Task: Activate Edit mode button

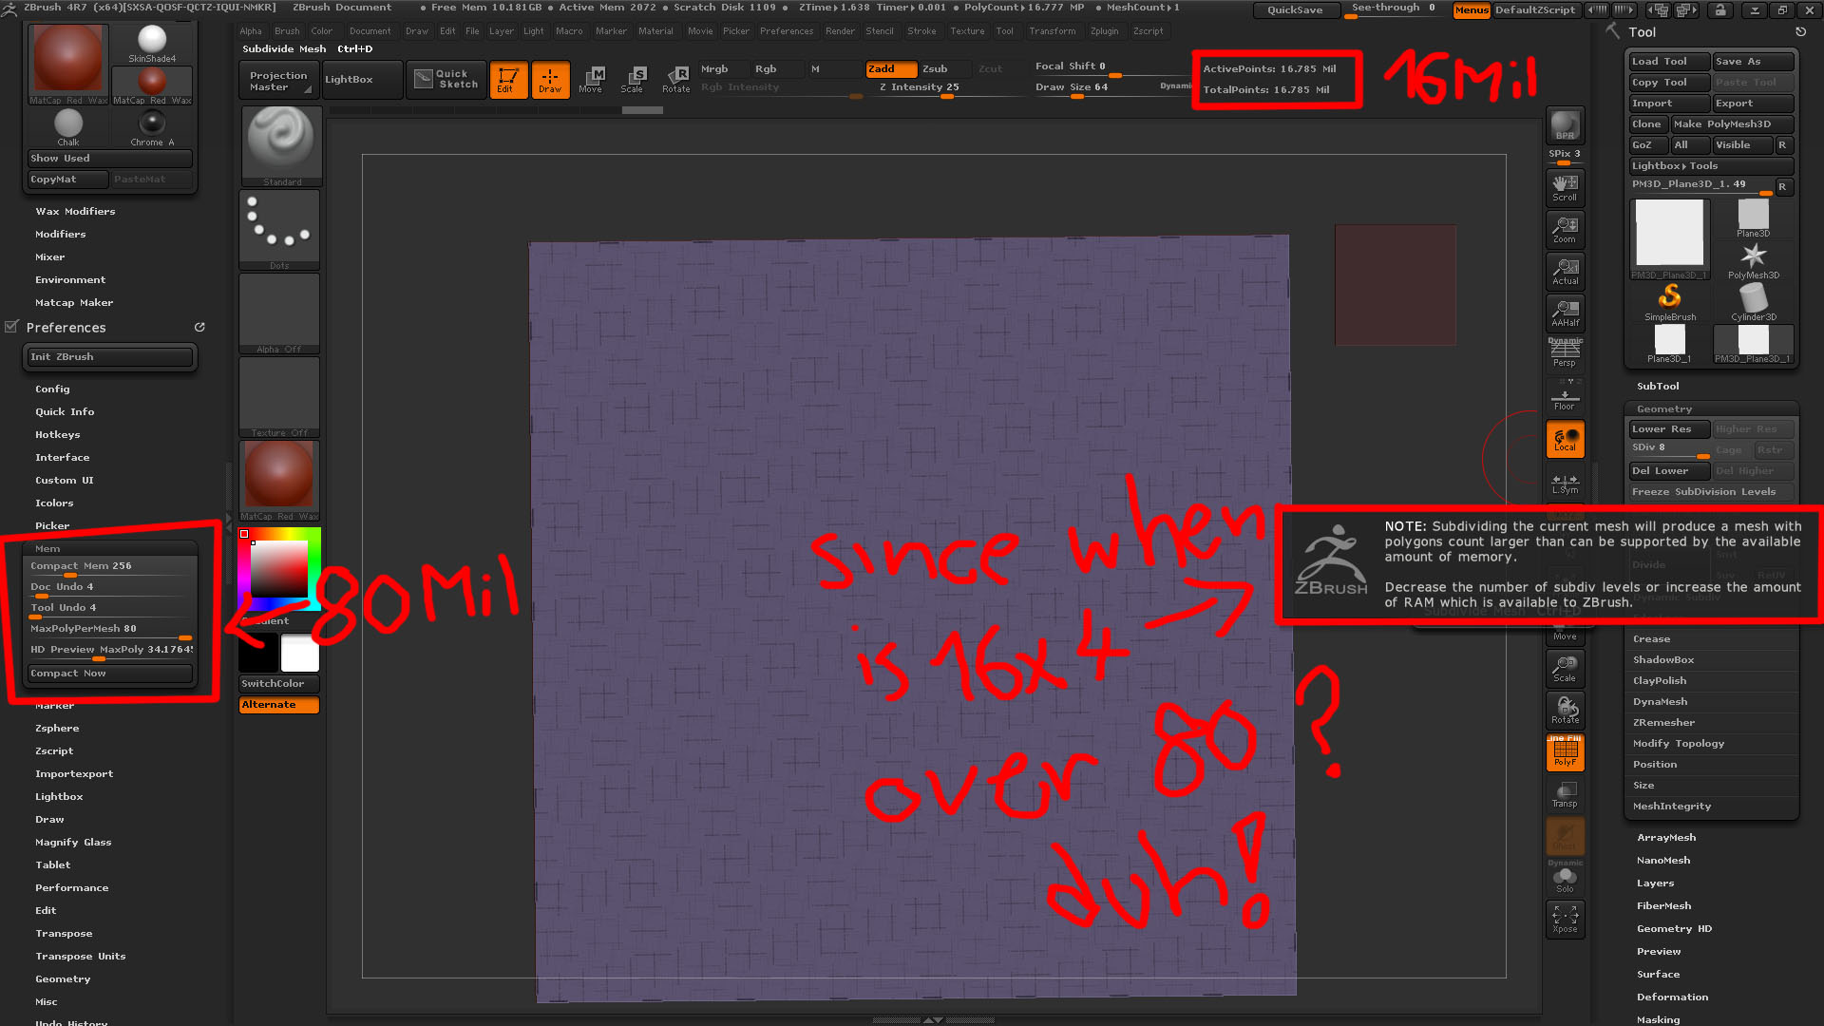Action: click(508, 80)
